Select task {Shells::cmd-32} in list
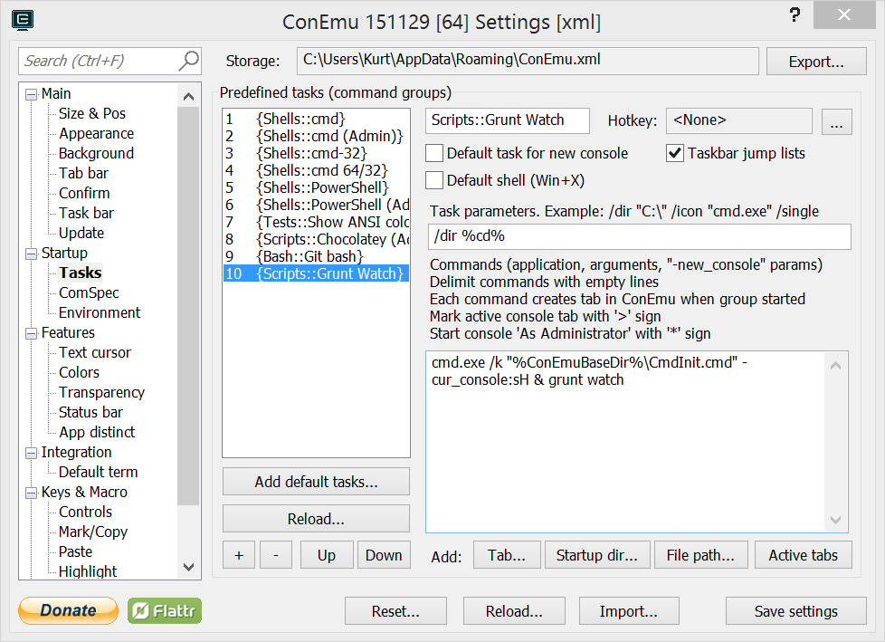The height and width of the screenshot is (642, 885). [316, 153]
